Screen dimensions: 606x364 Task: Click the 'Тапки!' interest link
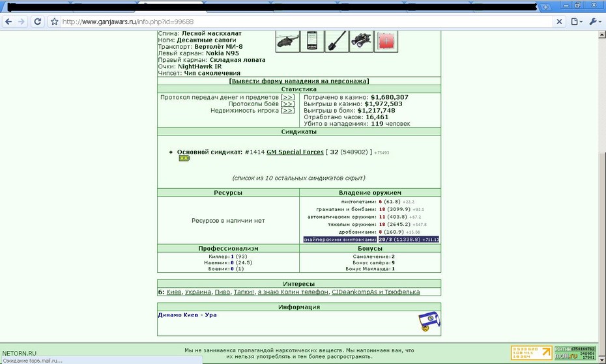[x=244, y=292]
